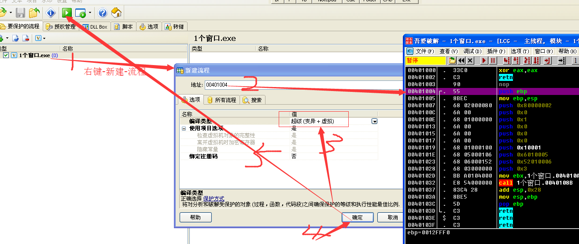The width and height of the screenshot is (579, 244).
Task: Click the 地址 address input field
Action: point(304,84)
